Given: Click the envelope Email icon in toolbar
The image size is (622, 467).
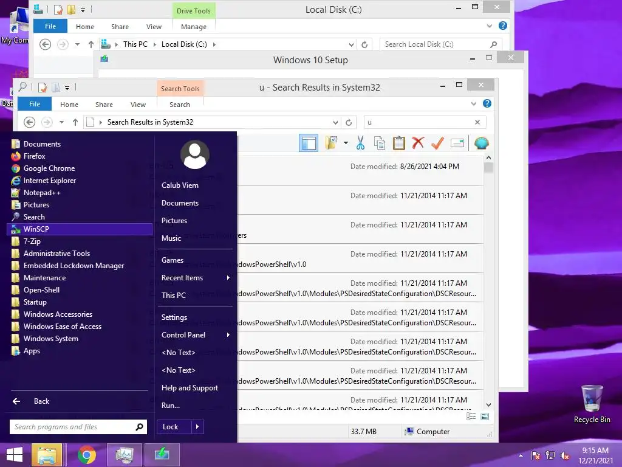Looking at the screenshot, I should point(457,143).
